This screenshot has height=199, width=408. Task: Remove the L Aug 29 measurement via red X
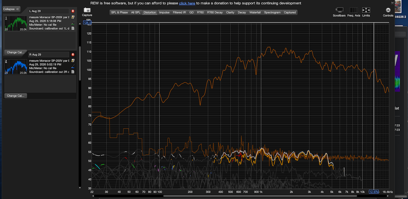pyautogui.click(x=73, y=11)
